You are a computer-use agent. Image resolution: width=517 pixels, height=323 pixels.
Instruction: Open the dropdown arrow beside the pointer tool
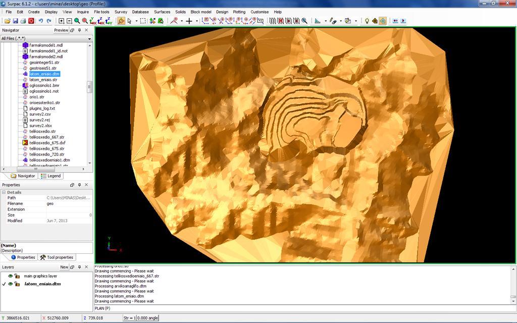tap(136, 21)
